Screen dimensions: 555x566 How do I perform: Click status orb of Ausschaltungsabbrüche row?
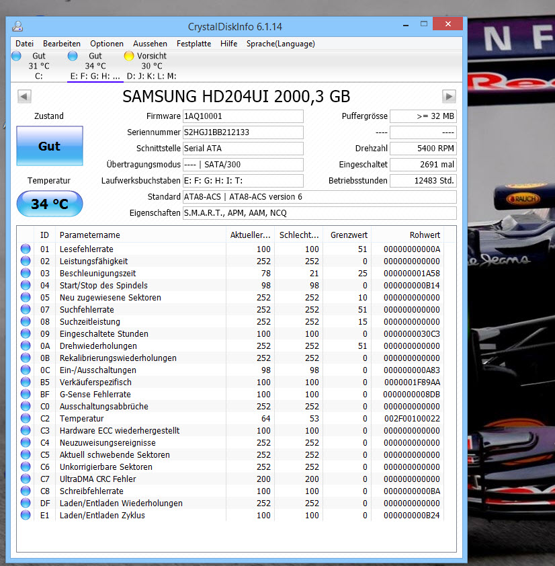26,406
